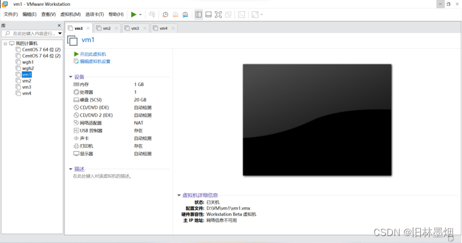462x243 pixels.
Task: Open the 虚拟机(M) menu
Action: pyautogui.click(x=70, y=15)
